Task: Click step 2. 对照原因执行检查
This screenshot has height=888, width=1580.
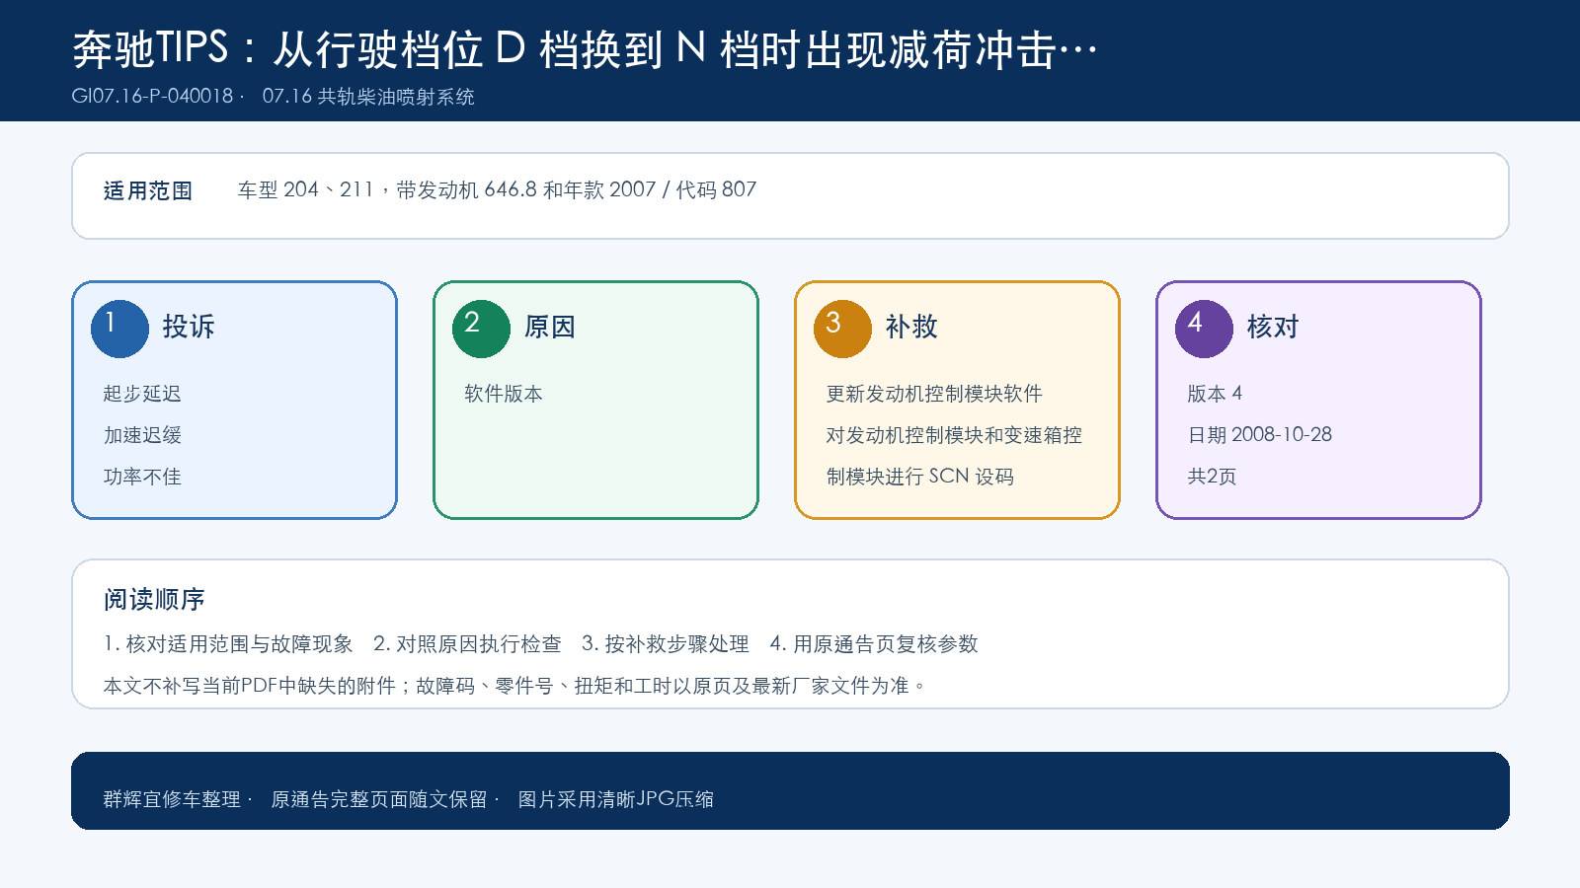Action: pos(467,644)
